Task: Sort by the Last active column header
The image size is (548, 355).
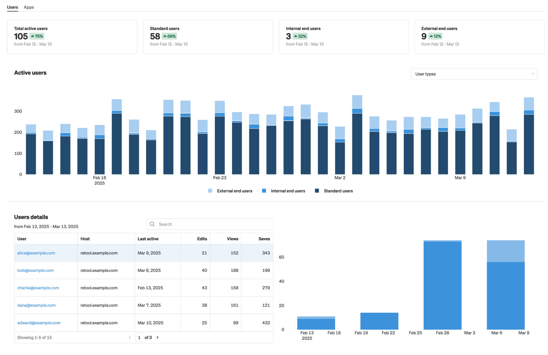Action: pos(148,238)
